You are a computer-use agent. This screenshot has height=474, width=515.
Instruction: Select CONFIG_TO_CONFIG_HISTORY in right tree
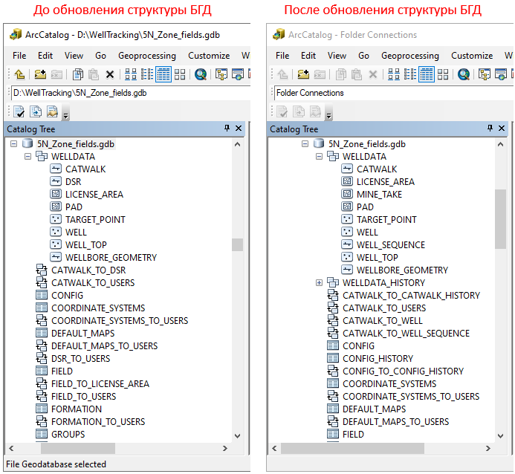403,371
